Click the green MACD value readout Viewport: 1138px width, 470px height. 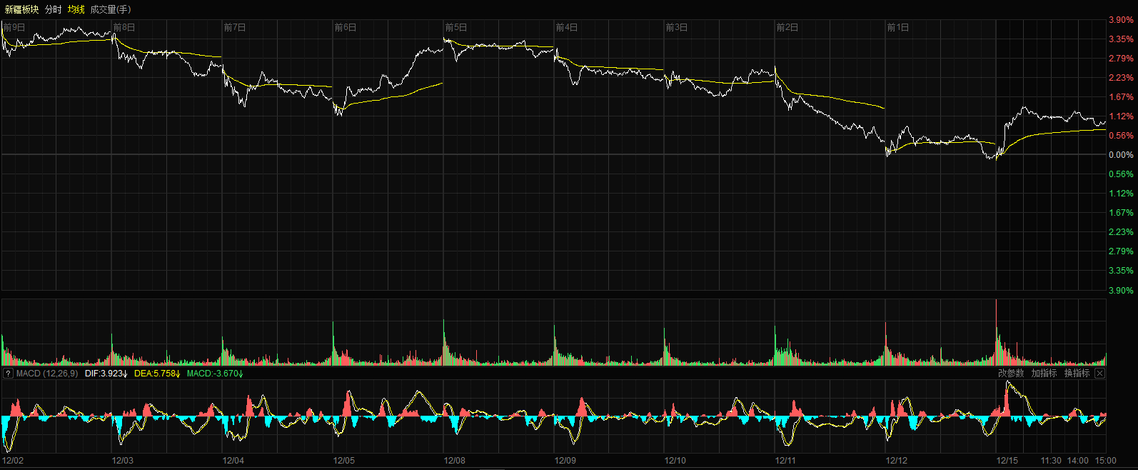point(215,374)
